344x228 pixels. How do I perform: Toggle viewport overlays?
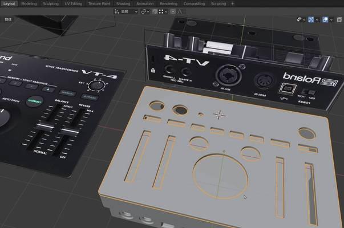click(325, 20)
